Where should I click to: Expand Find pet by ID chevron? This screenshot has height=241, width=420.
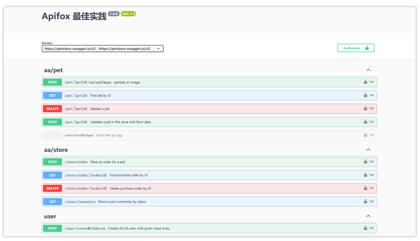point(372,95)
